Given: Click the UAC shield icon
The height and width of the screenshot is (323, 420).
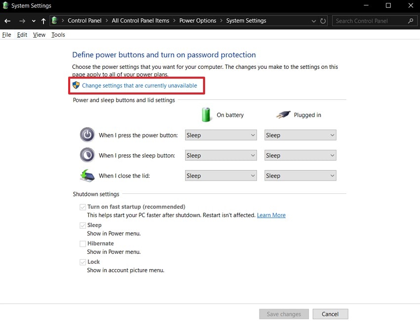Looking at the screenshot, I should point(76,85).
